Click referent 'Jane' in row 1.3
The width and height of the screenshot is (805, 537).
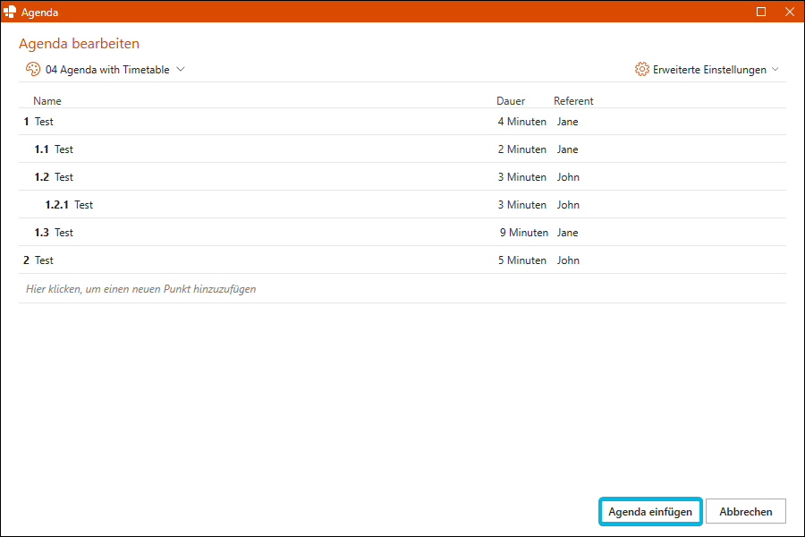point(567,233)
